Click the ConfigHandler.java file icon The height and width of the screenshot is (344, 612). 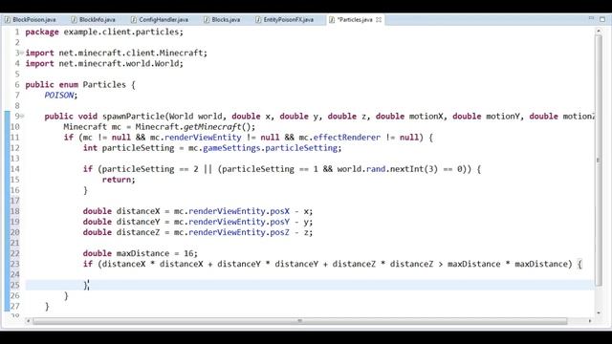coord(134,19)
